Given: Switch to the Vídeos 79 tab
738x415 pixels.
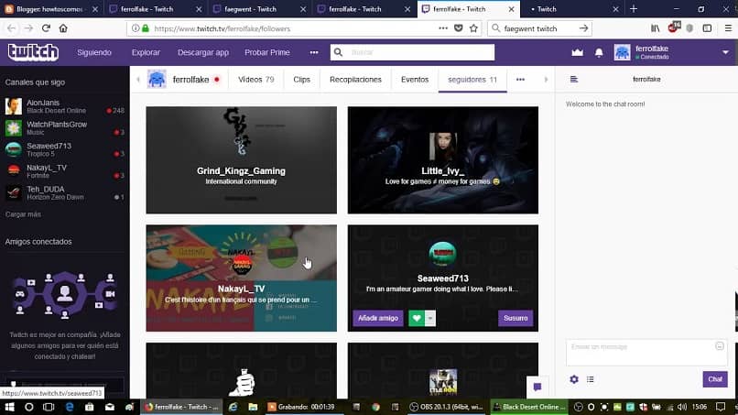Looking at the screenshot, I should pos(256,80).
